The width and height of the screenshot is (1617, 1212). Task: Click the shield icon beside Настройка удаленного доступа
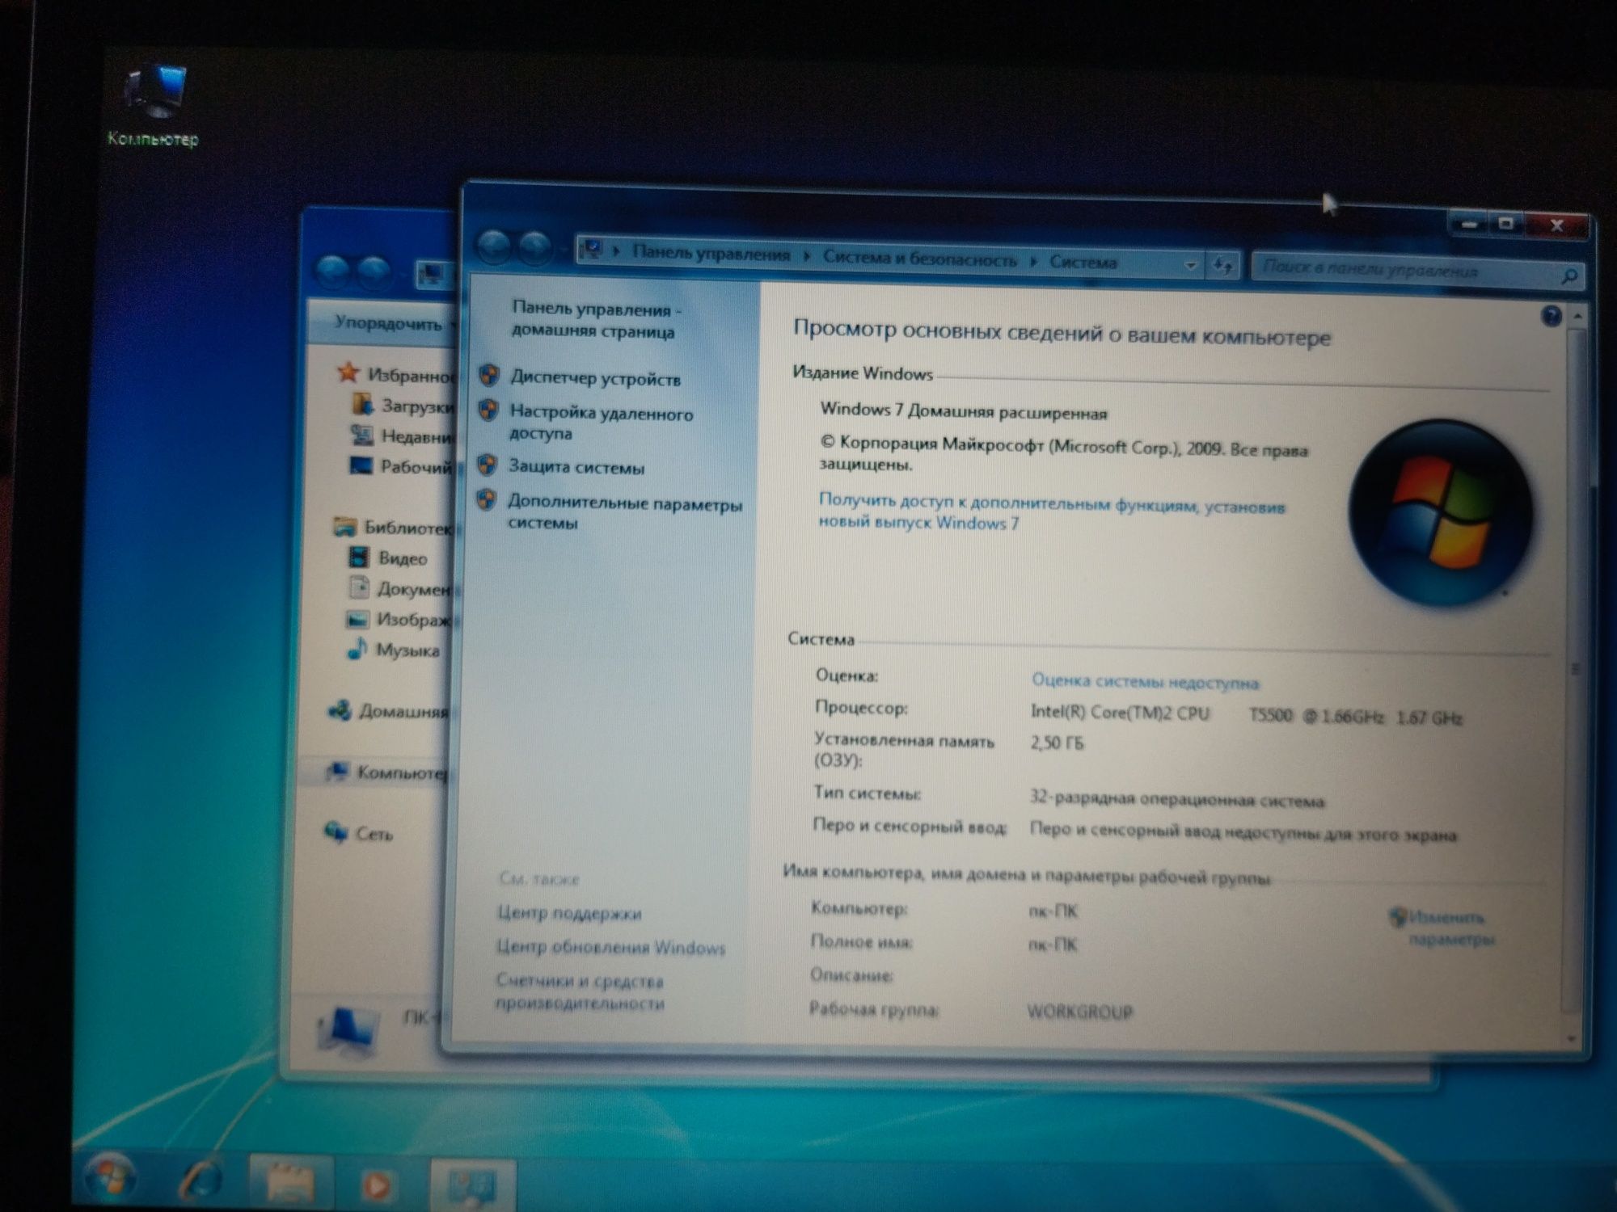pyautogui.click(x=488, y=410)
